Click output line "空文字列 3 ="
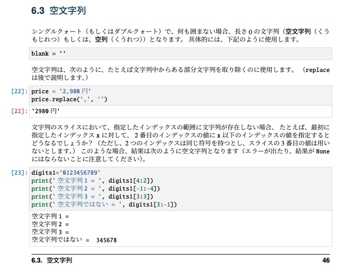The width and height of the screenshot is (352, 273). tap(50, 232)
